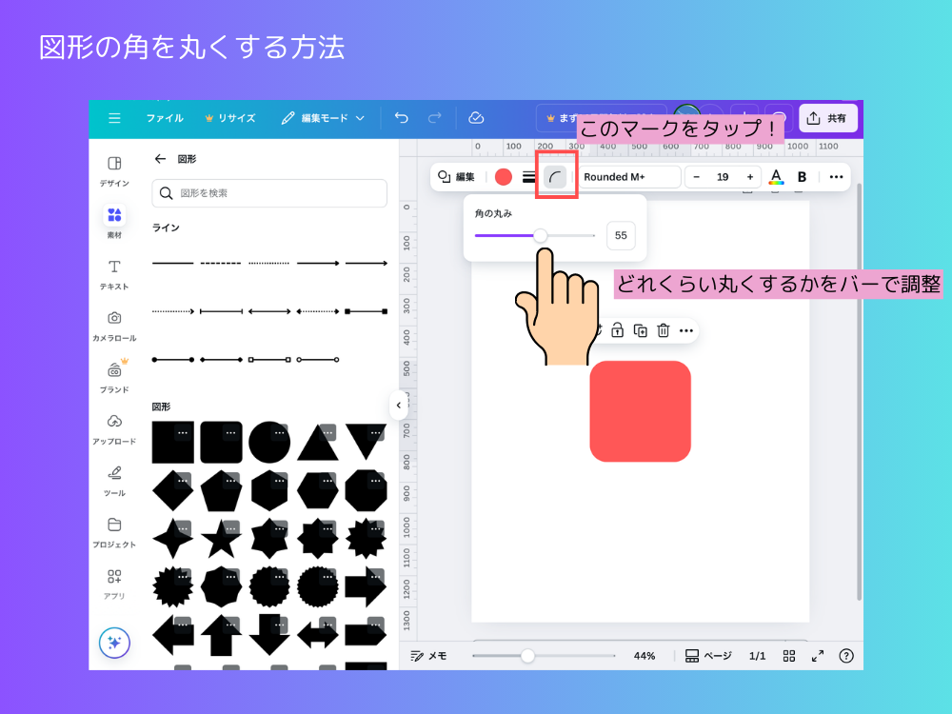The width and height of the screenshot is (952, 714).
Task: Toggle the lock on the selected shape
Action: tap(616, 330)
